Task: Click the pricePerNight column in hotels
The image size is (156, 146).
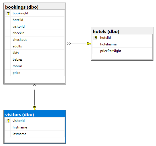Action: 122,51
